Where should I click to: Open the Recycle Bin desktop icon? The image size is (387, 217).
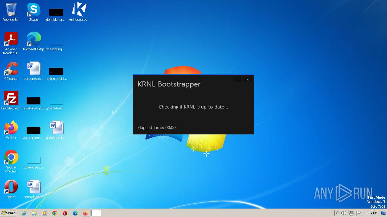(11, 12)
